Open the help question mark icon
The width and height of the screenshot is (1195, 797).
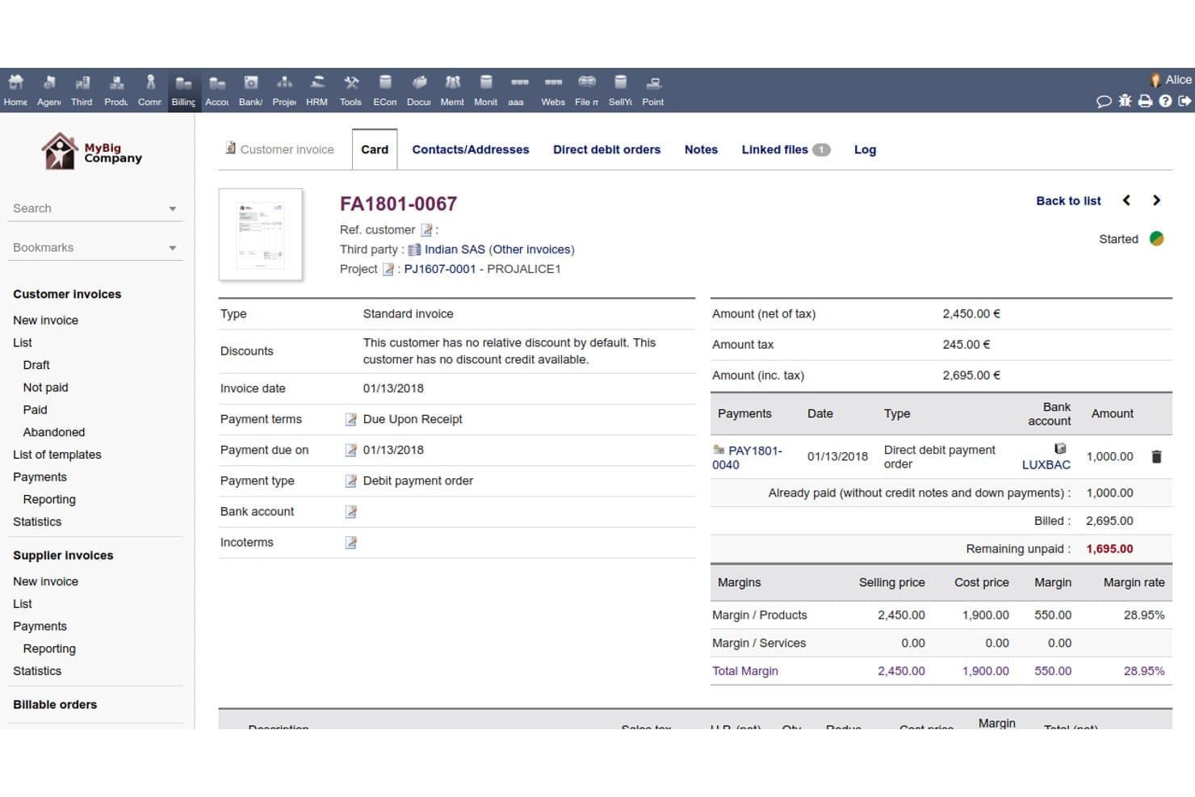click(1165, 101)
